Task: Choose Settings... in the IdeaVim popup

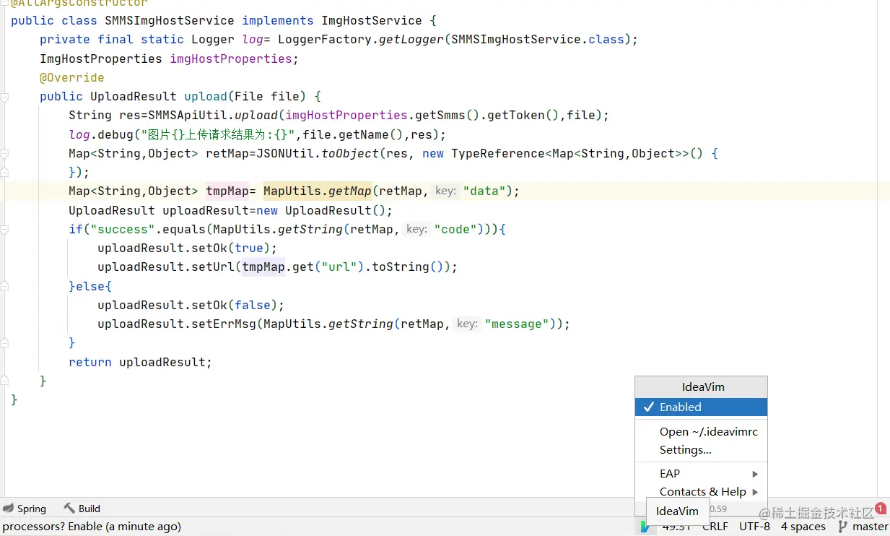Action: [x=701, y=449]
